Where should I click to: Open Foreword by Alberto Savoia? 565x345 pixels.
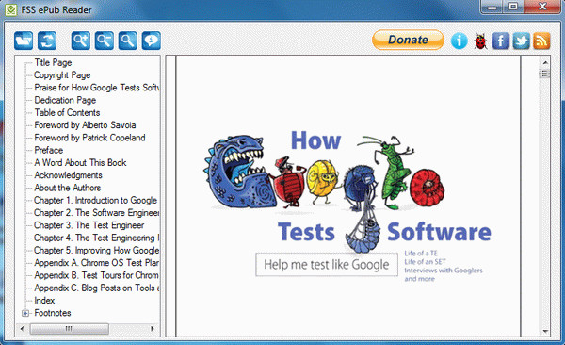point(85,124)
